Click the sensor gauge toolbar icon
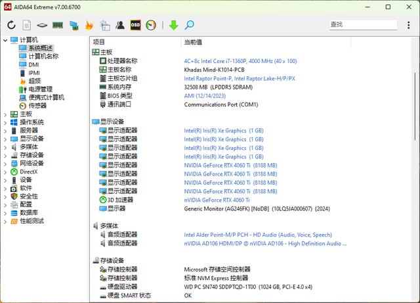 [x=151, y=25]
